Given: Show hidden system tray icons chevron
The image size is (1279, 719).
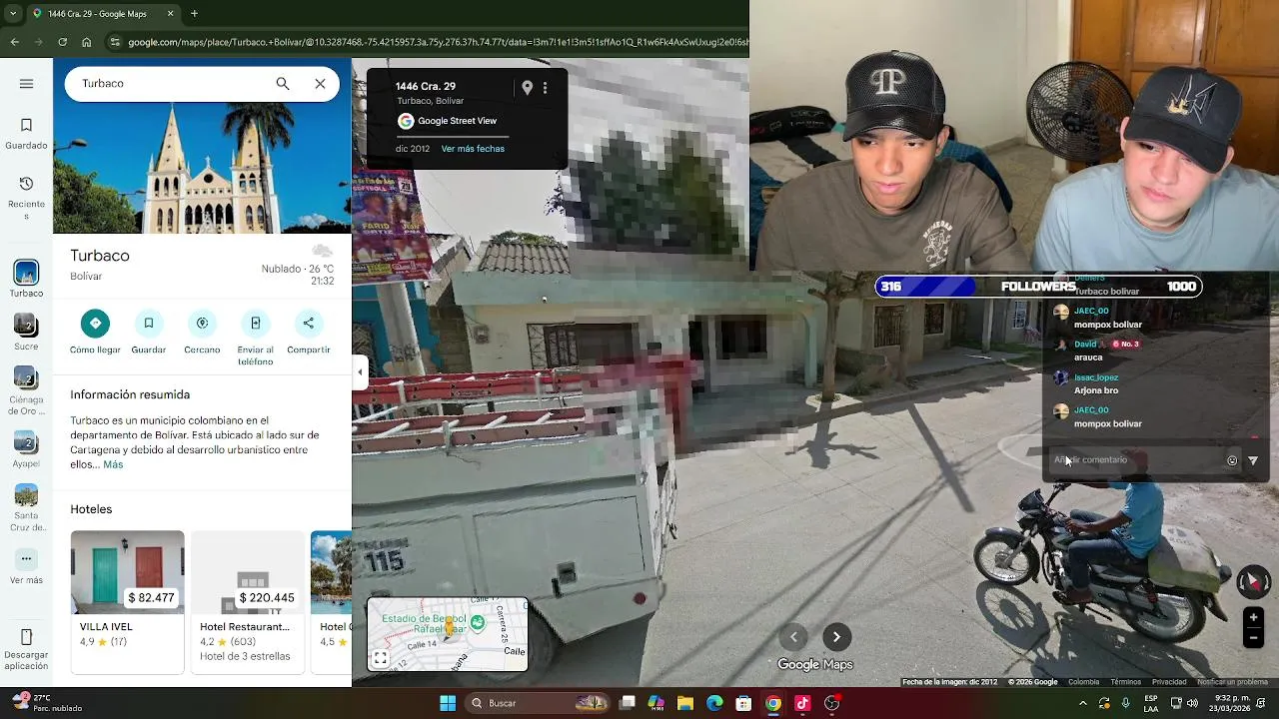Looking at the screenshot, I should click(1083, 703).
